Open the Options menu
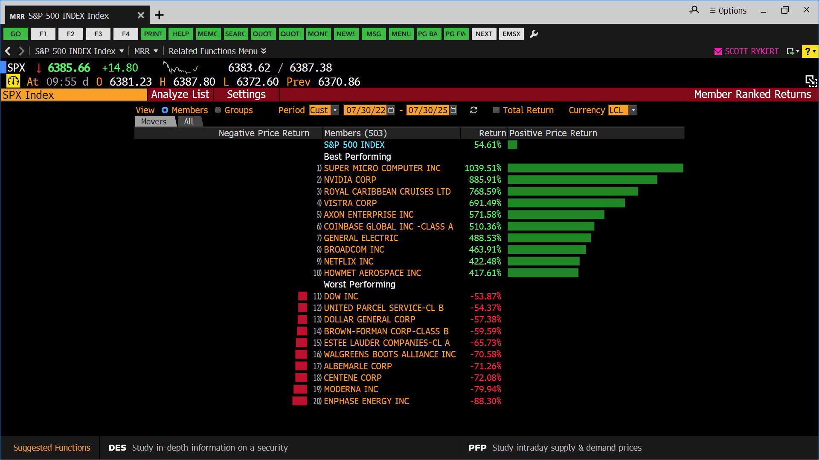Image resolution: width=819 pixels, height=460 pixels. 728,11
